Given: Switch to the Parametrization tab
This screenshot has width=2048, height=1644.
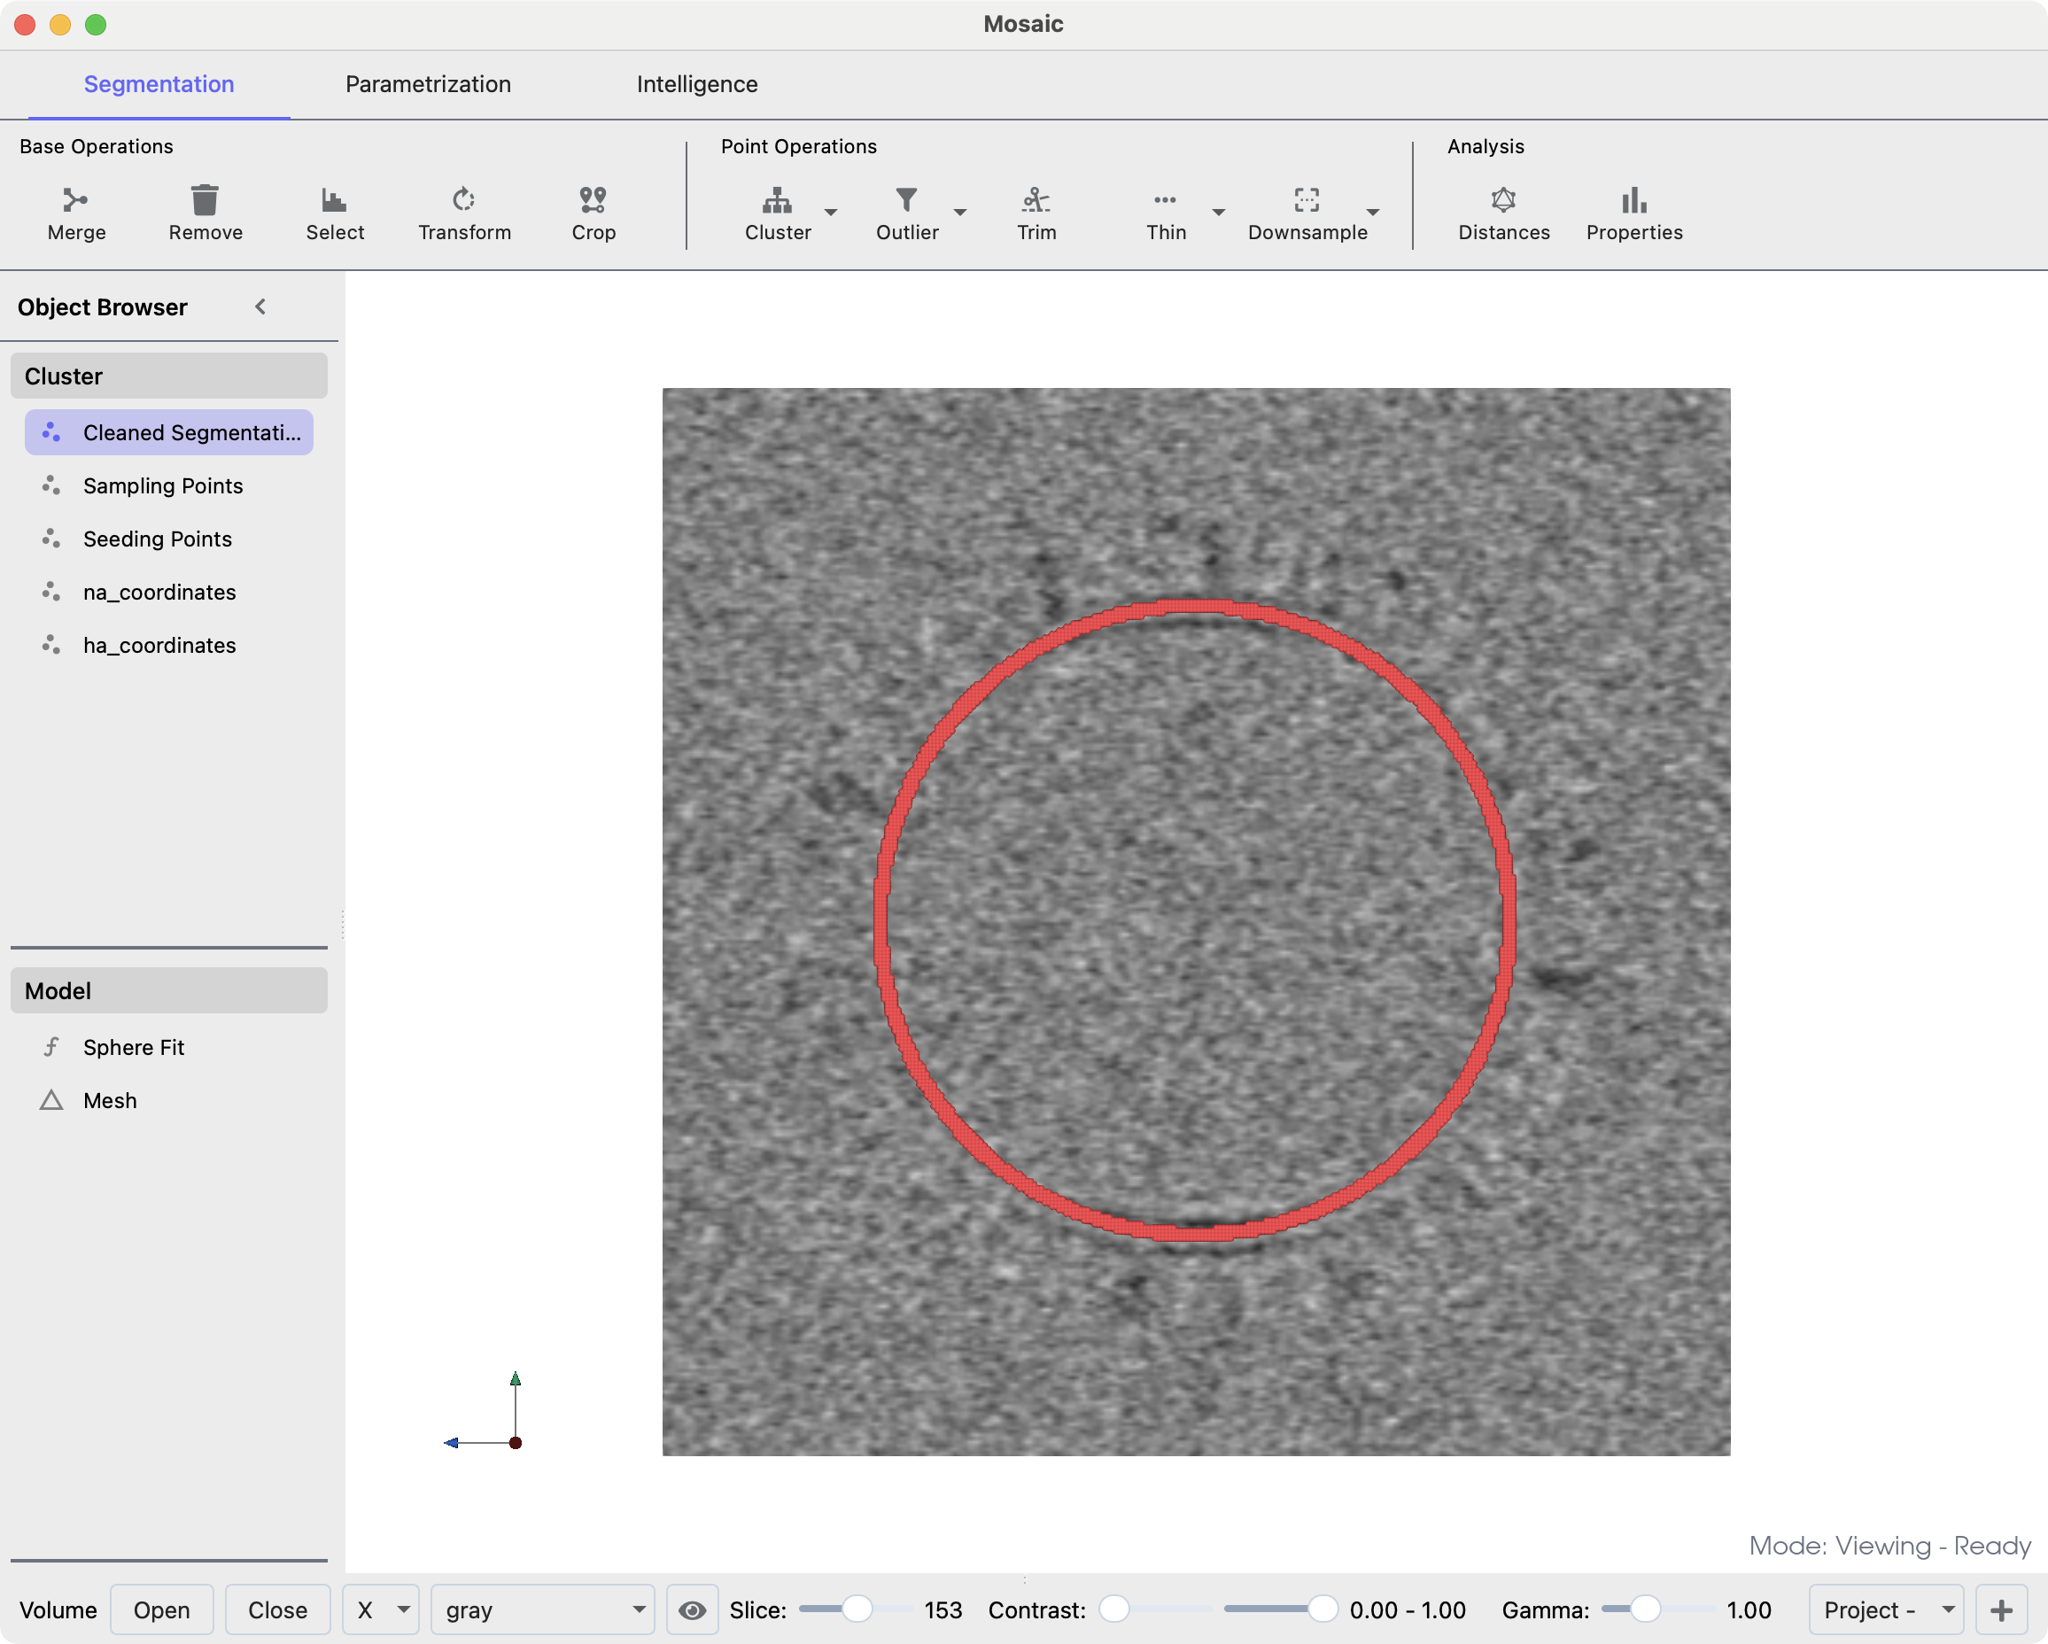Looking at the screenshot, I should click(x=428, y=83).
